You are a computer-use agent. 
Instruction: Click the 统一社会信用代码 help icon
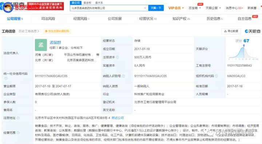click(6, 78)
